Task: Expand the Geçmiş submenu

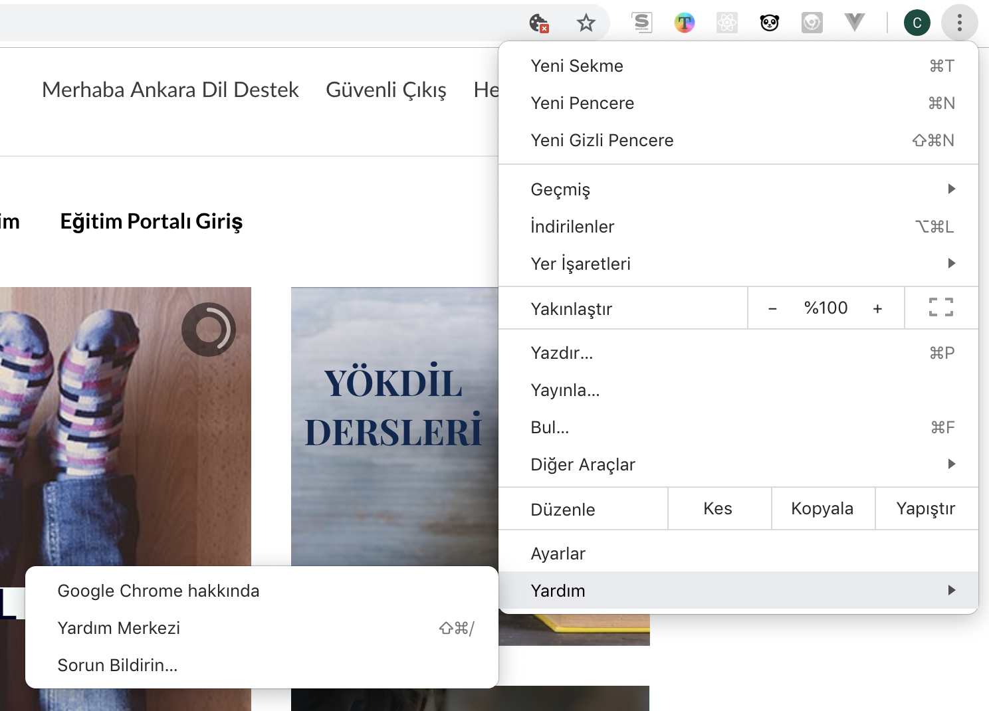Action: [560, 189]
